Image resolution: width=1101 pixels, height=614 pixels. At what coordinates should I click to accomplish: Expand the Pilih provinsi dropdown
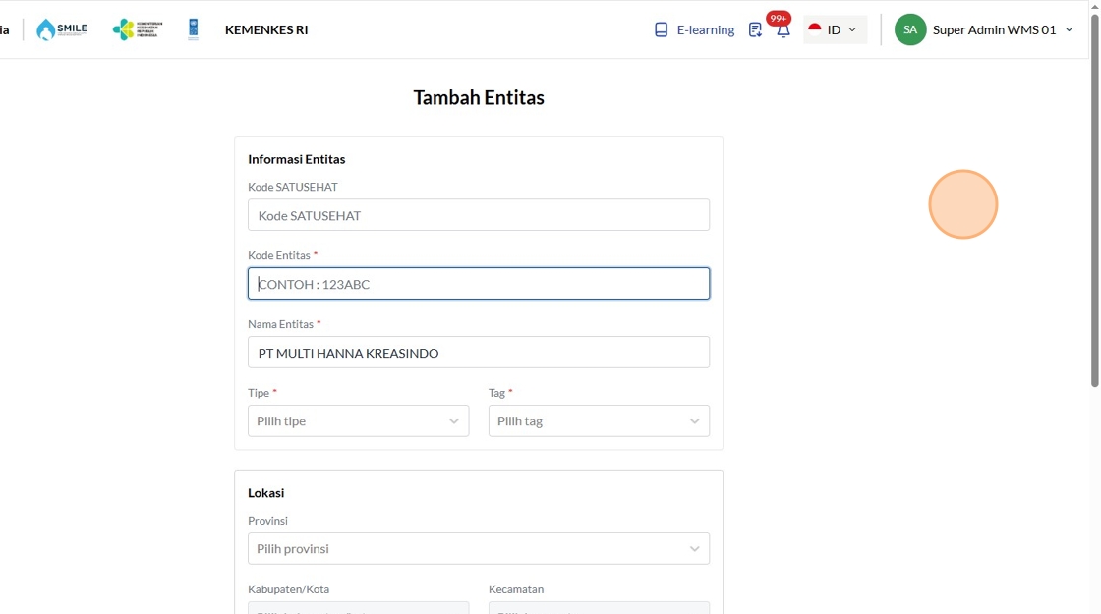coord(479,548)
